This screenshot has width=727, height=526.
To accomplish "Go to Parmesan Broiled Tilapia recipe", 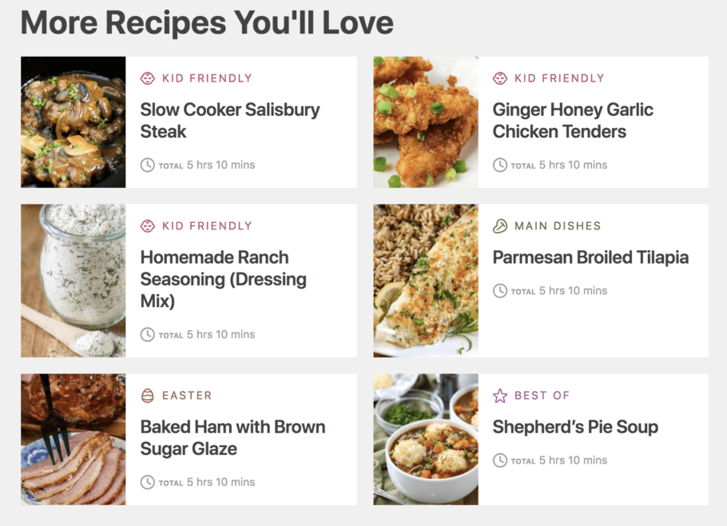I will click(x=590, y=257).
